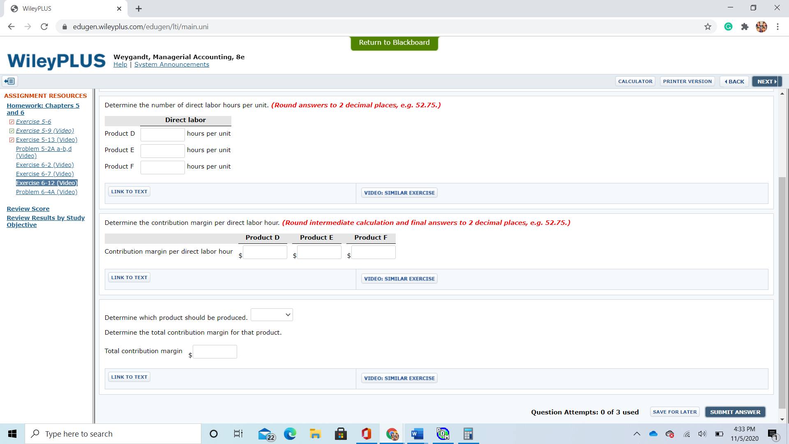Bookmark this page with star icon
The image size is (789, 444).
[708, 27]
